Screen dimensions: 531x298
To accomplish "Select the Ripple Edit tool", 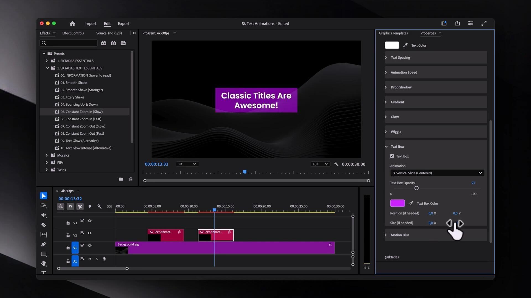I will (x=44, y=215).
